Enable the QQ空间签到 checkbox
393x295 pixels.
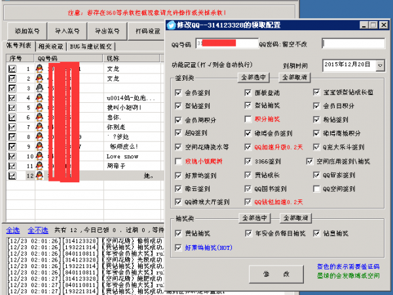tap(316, 189)
